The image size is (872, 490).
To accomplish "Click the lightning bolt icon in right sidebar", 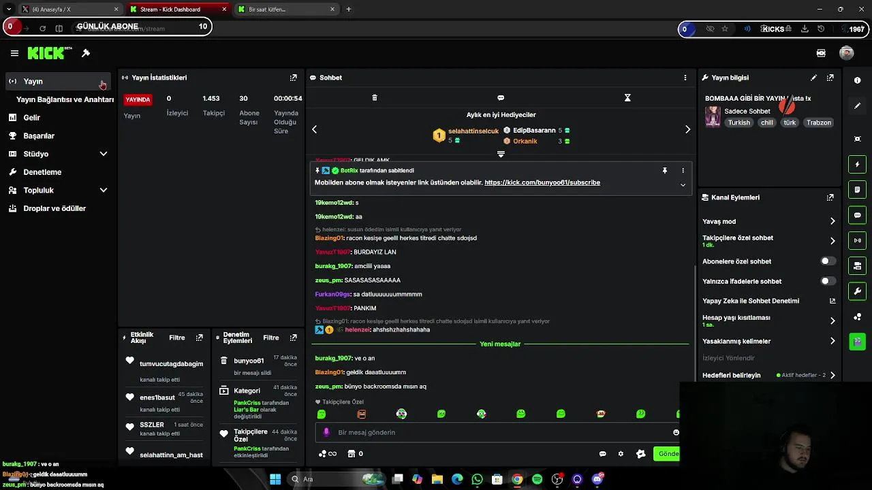I will pyautogui.click(x=857, y=164).
